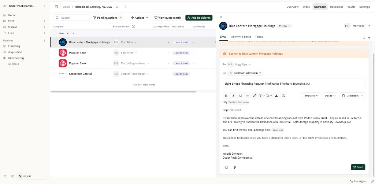Viewport: 375px width, 184px height.
Task: Switch to the Vaults tab
Action: point(351,7)
